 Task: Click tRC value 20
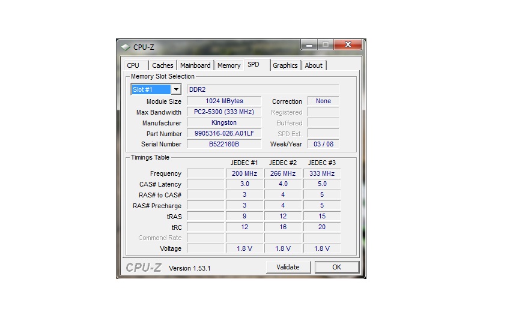(322, 227)
